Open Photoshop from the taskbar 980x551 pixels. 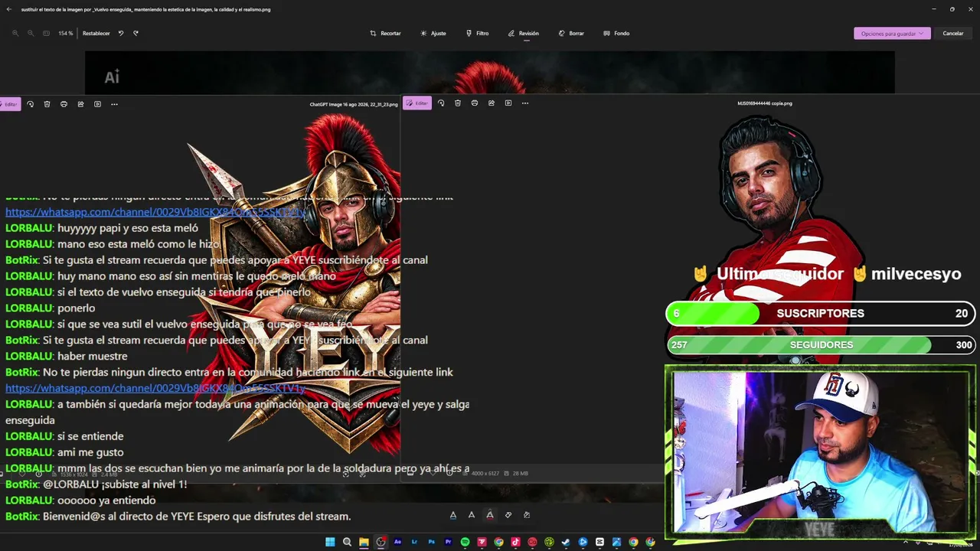(x=431, y=543)
